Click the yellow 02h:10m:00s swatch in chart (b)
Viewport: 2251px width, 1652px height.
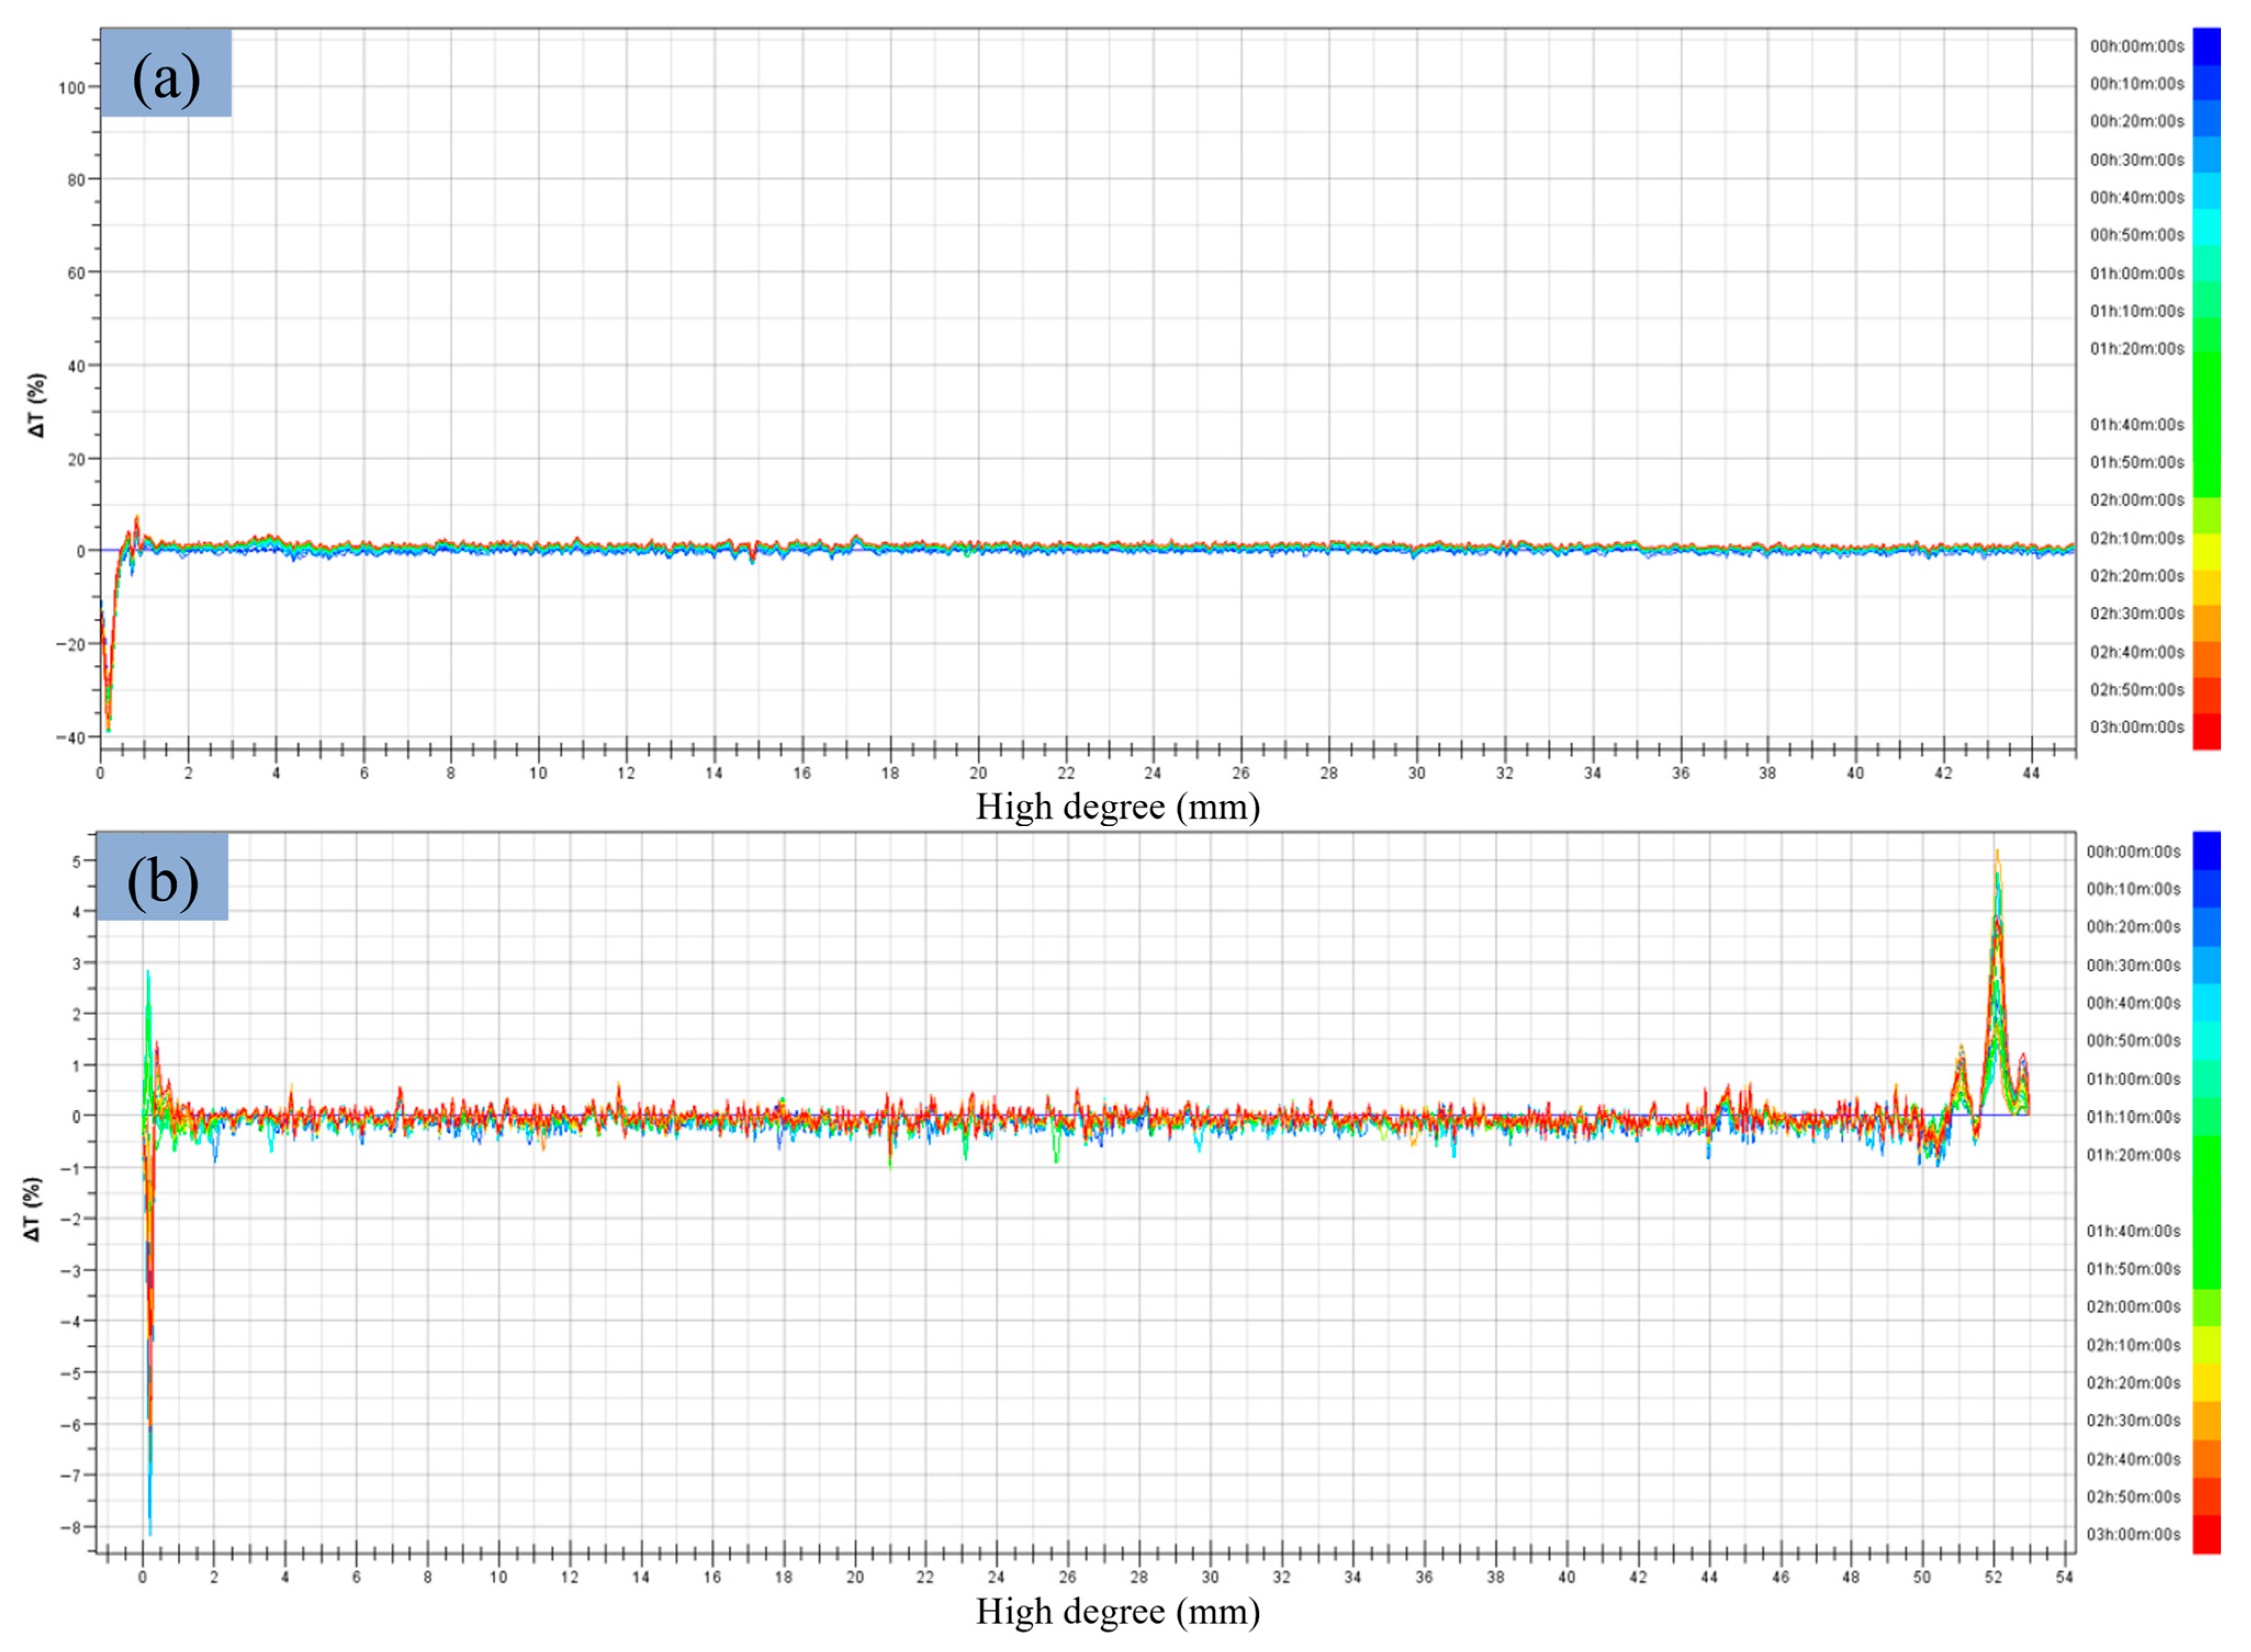(2206, 1345)
